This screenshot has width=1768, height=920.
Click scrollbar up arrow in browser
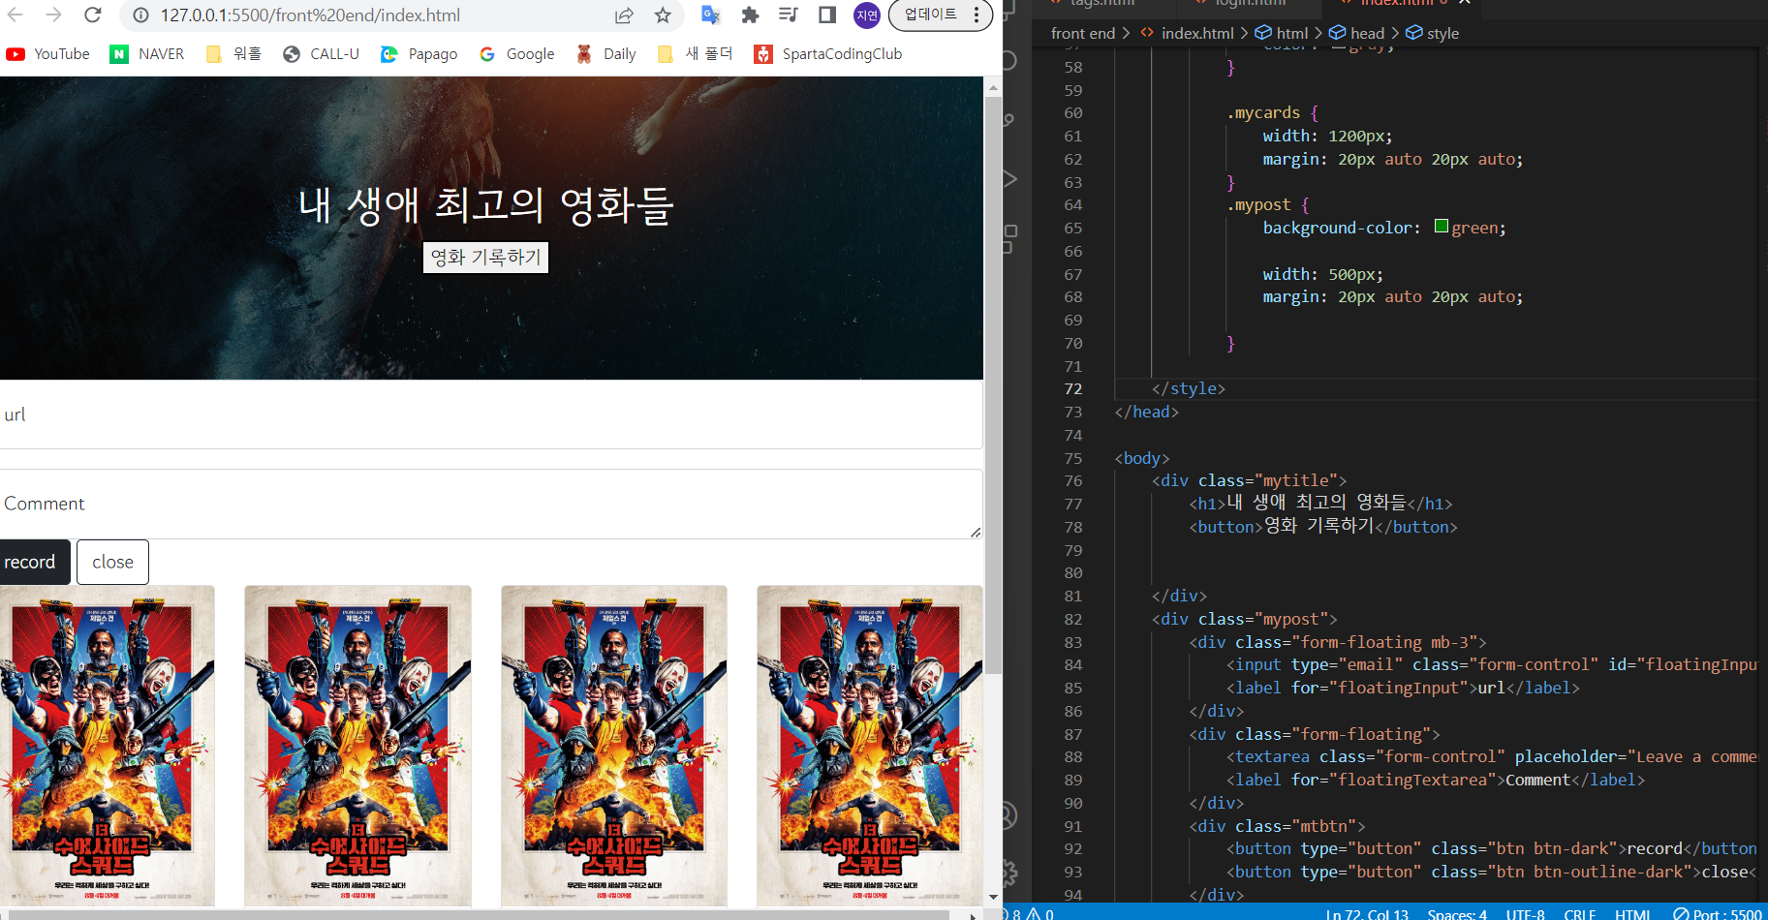993,87
